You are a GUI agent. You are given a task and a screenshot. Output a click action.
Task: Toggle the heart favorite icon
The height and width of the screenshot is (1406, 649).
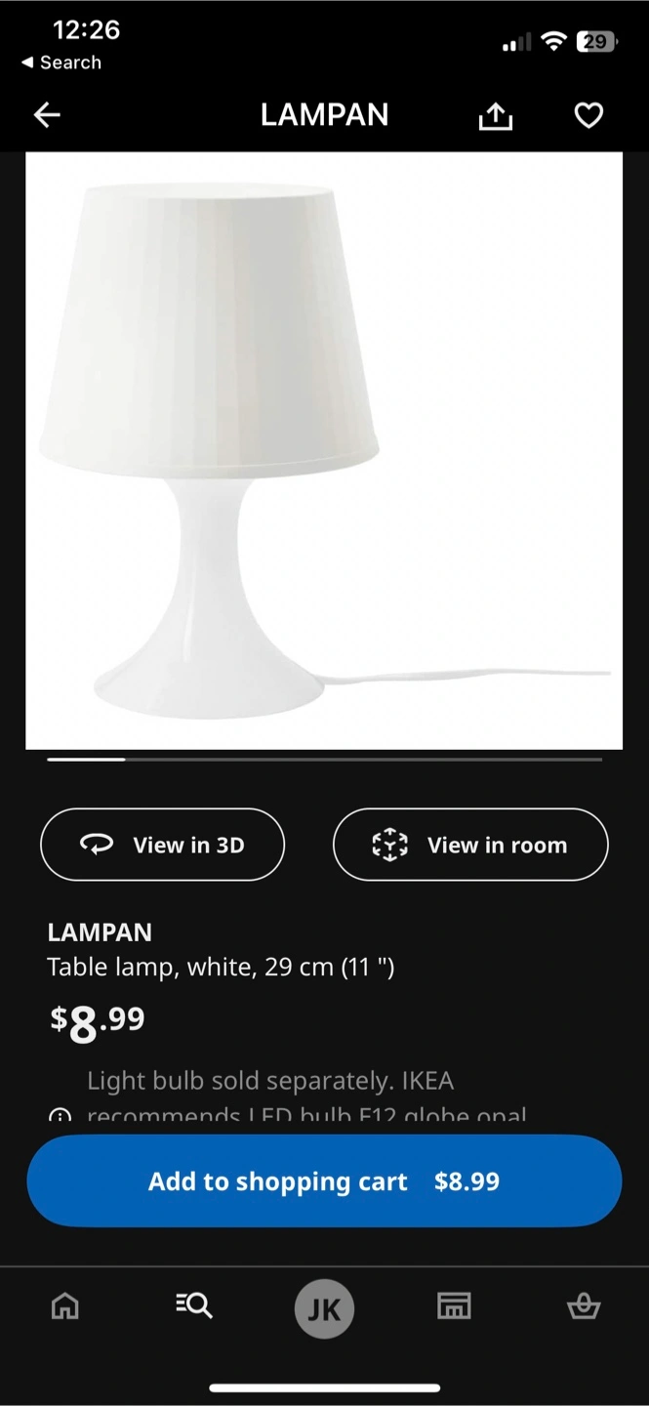pos(588,116)
